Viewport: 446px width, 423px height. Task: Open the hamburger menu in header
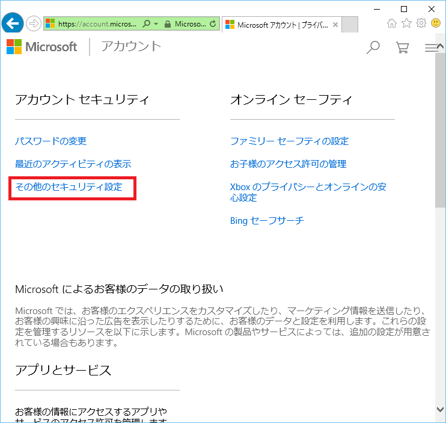pyautogui.click(x=430, y=48)
